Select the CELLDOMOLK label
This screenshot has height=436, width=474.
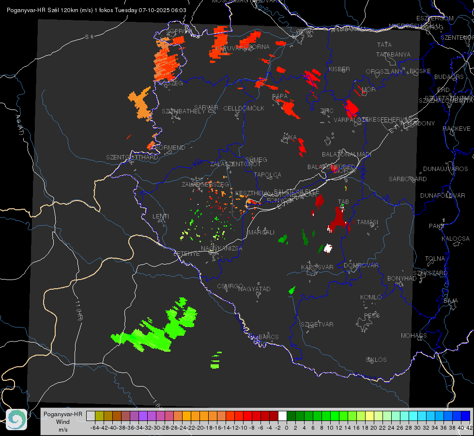(244, 109)
